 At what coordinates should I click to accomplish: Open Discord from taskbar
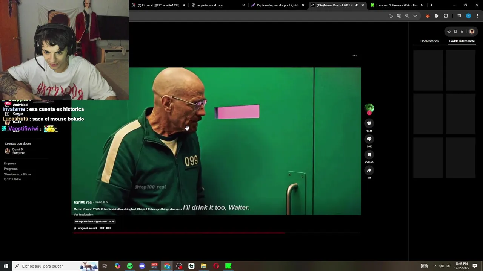pyautogui.click(x=142, y=266)
